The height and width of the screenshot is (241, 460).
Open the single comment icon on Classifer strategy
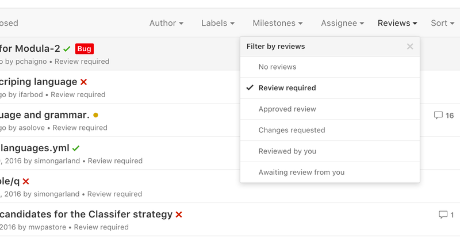click(446, 215)
